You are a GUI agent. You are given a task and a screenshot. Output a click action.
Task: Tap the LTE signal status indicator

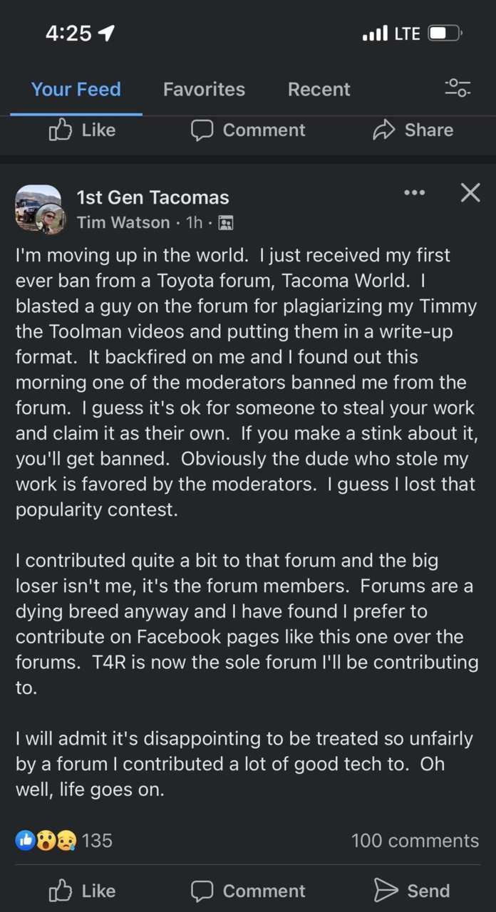click(407, 33)
